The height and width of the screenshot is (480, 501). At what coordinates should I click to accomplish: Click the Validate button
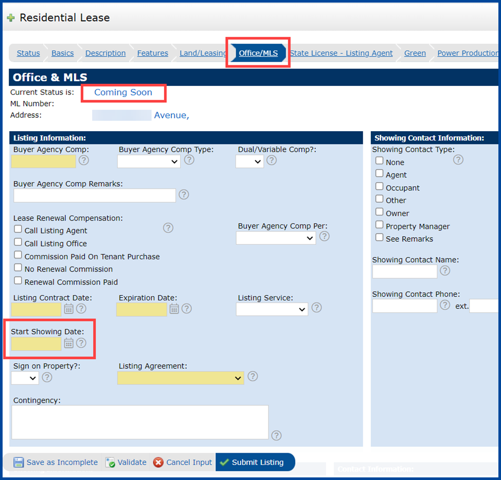click(x=126, y=462)
